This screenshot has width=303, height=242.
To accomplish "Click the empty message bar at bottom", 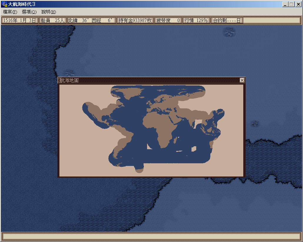I will click(x=151, y=236).
